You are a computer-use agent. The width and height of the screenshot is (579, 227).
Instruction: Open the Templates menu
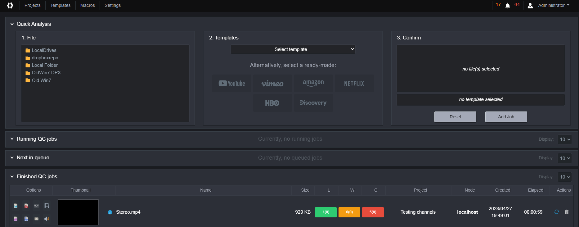point(61,5)
